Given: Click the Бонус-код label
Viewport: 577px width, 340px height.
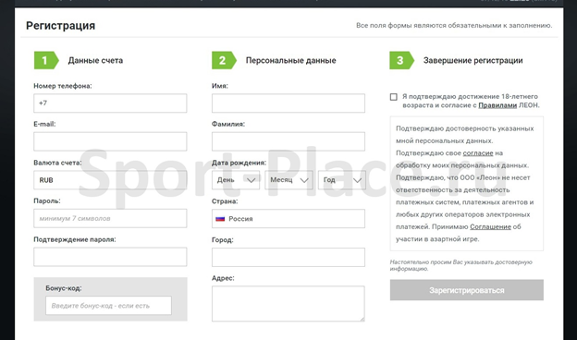Looking at the screenshot, I should [x=64, y=288].
